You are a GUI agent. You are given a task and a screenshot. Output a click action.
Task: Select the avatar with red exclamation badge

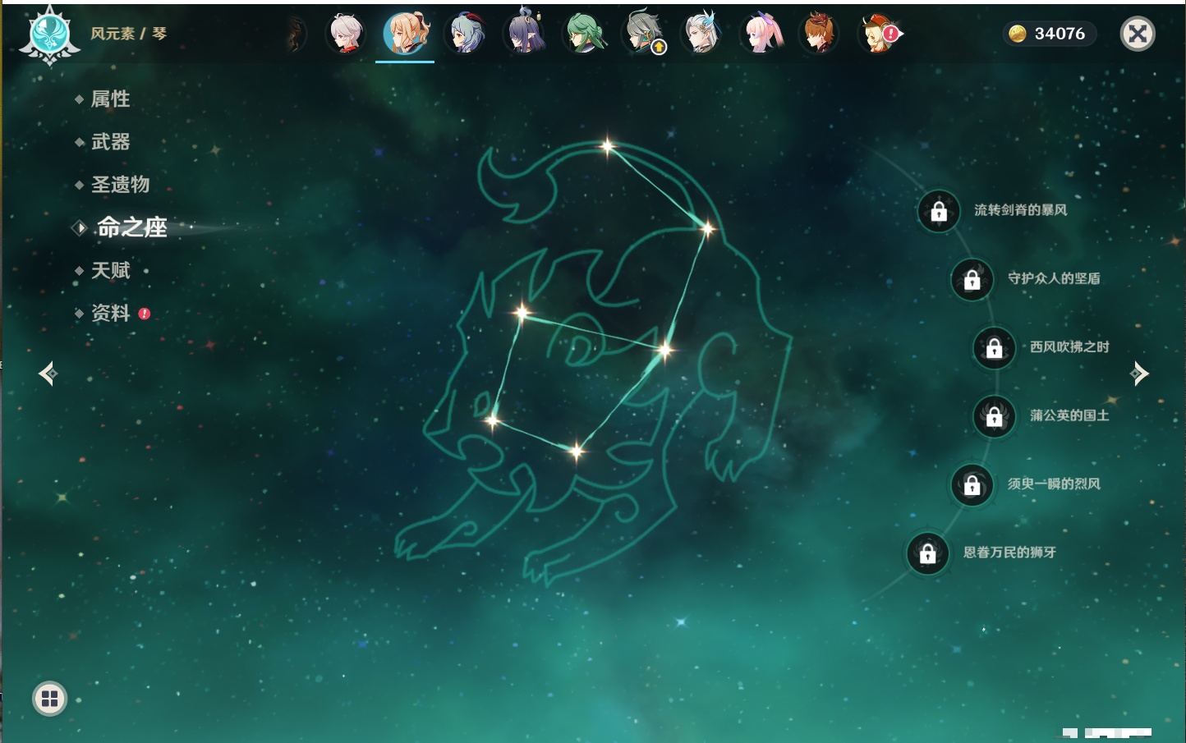pyautogui.click(x=879, y=34)
